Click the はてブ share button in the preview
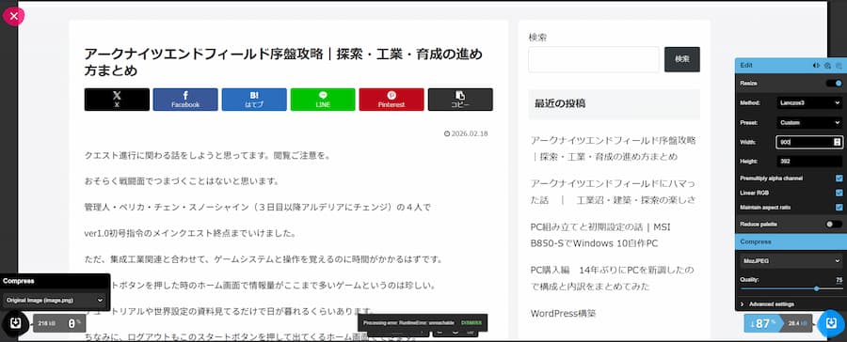The image size is (847, 342). click(x=254, y=100)
